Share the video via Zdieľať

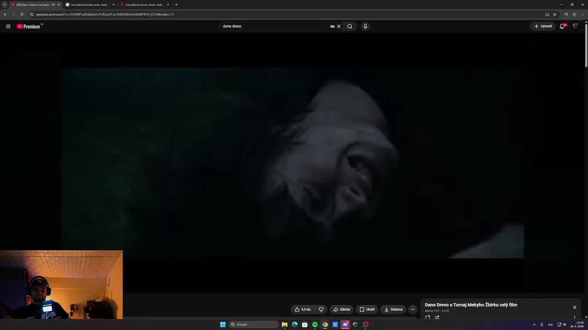[341, 309]
